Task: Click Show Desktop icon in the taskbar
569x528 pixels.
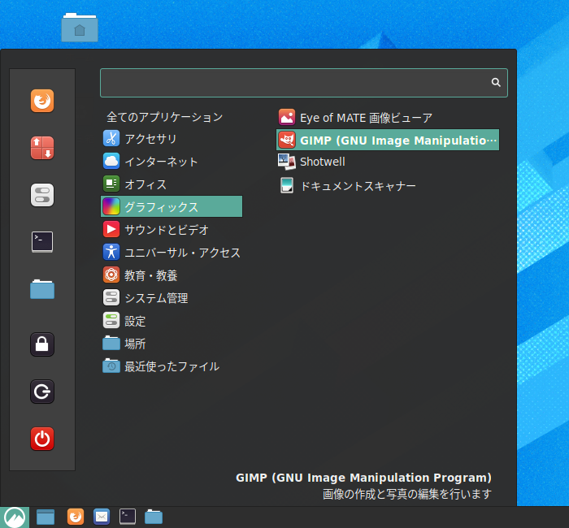Action: click(46, 517)
